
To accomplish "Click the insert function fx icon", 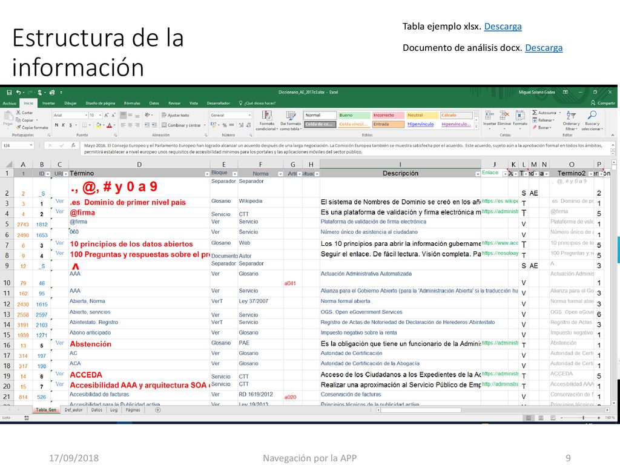I will 73,145.
